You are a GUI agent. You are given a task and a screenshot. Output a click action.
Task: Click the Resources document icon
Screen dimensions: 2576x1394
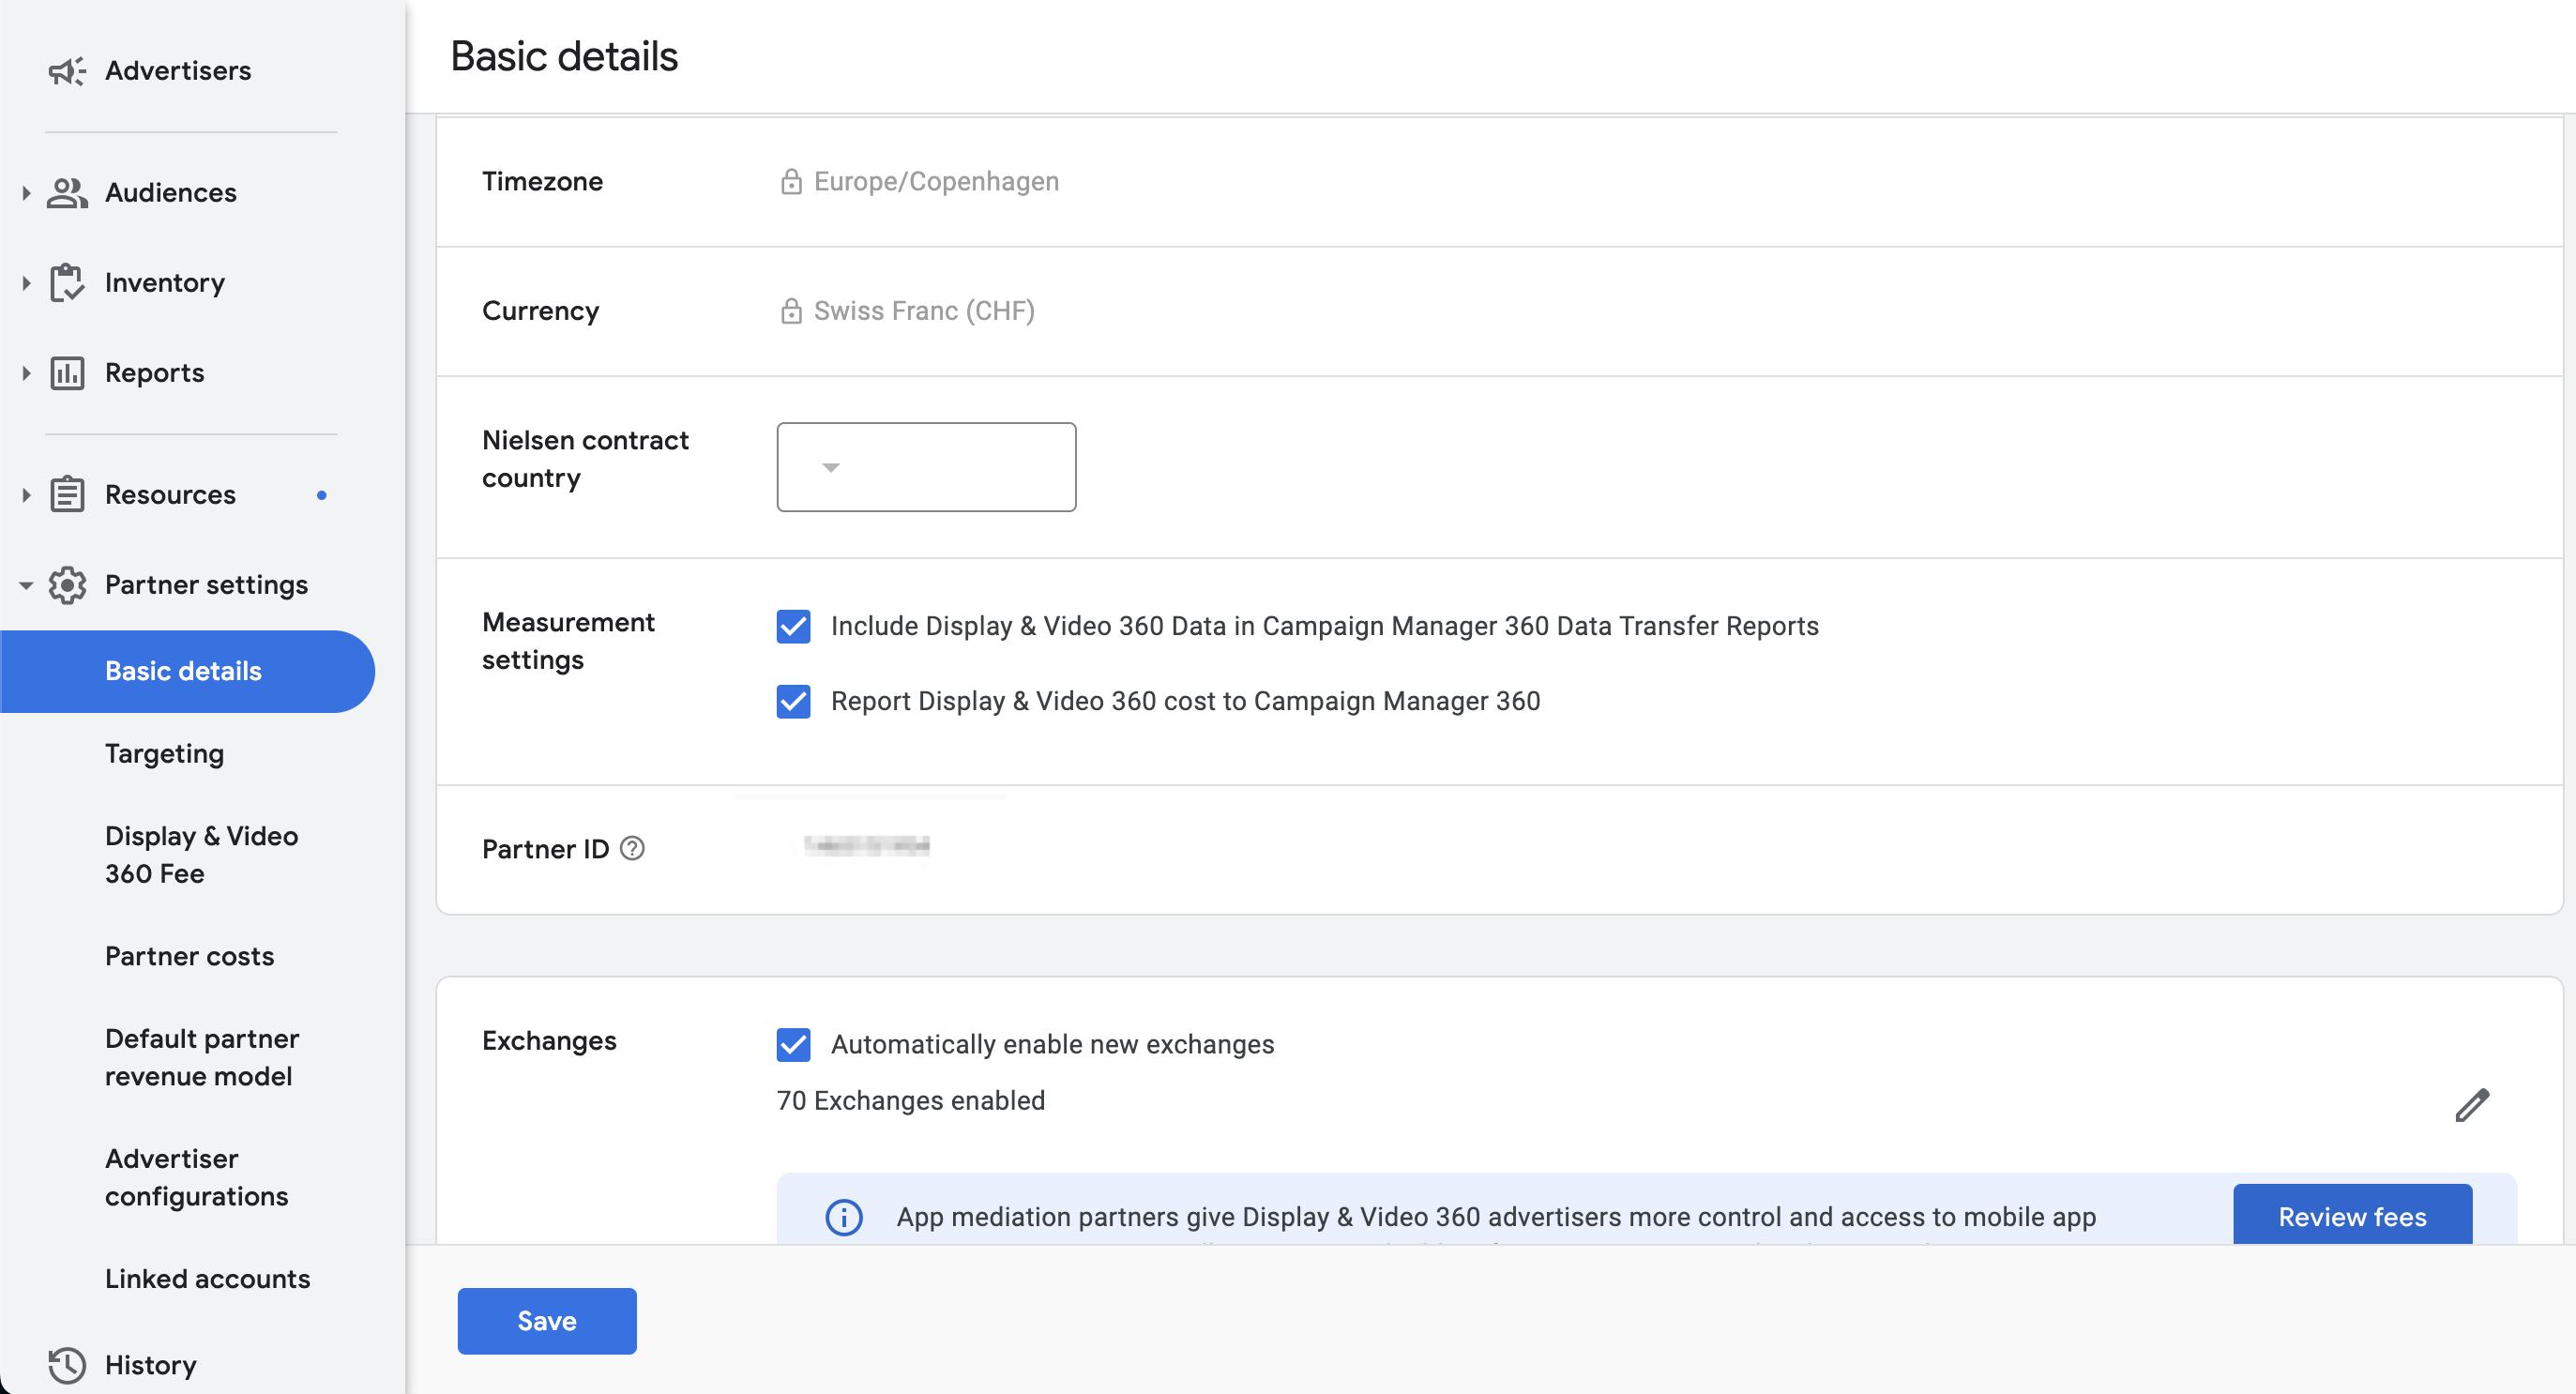[67, 495]
